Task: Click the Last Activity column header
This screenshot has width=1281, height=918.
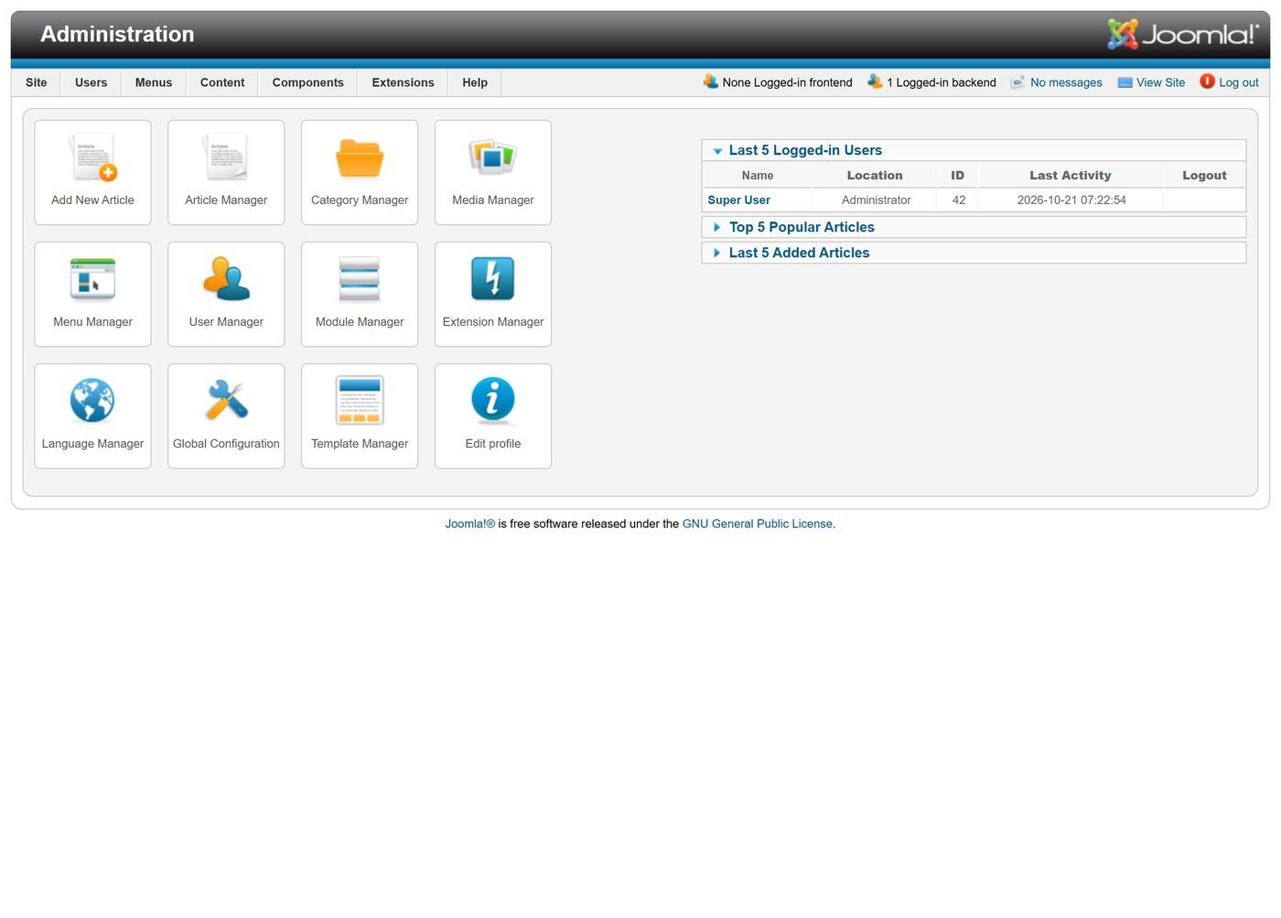Action: 1071,175
